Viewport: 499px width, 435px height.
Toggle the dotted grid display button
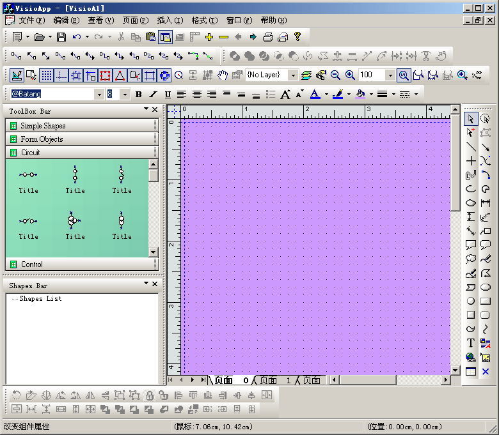47,75
